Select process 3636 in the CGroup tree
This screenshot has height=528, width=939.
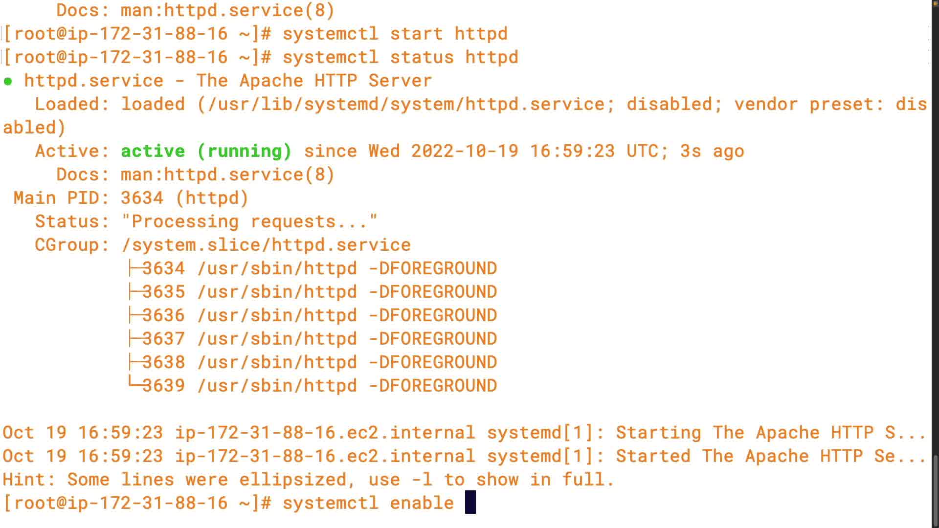[x=164, y=315]
